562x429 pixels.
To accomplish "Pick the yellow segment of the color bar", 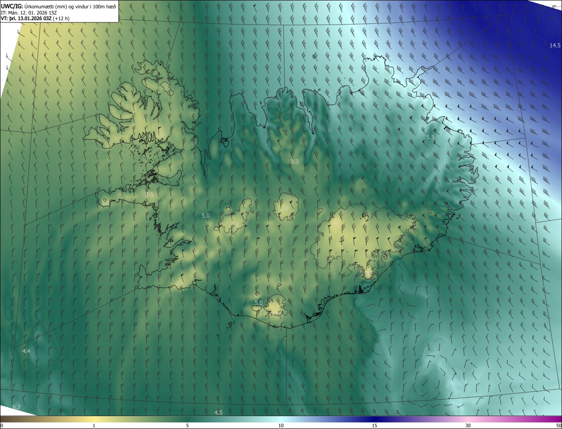I will point(94,419).
